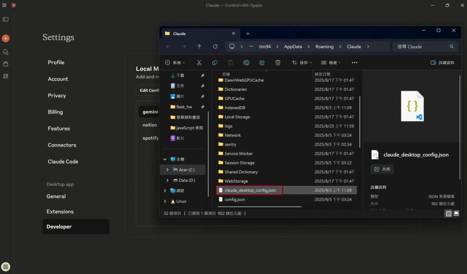Click the search magnifier icon in Explorer

451,47
